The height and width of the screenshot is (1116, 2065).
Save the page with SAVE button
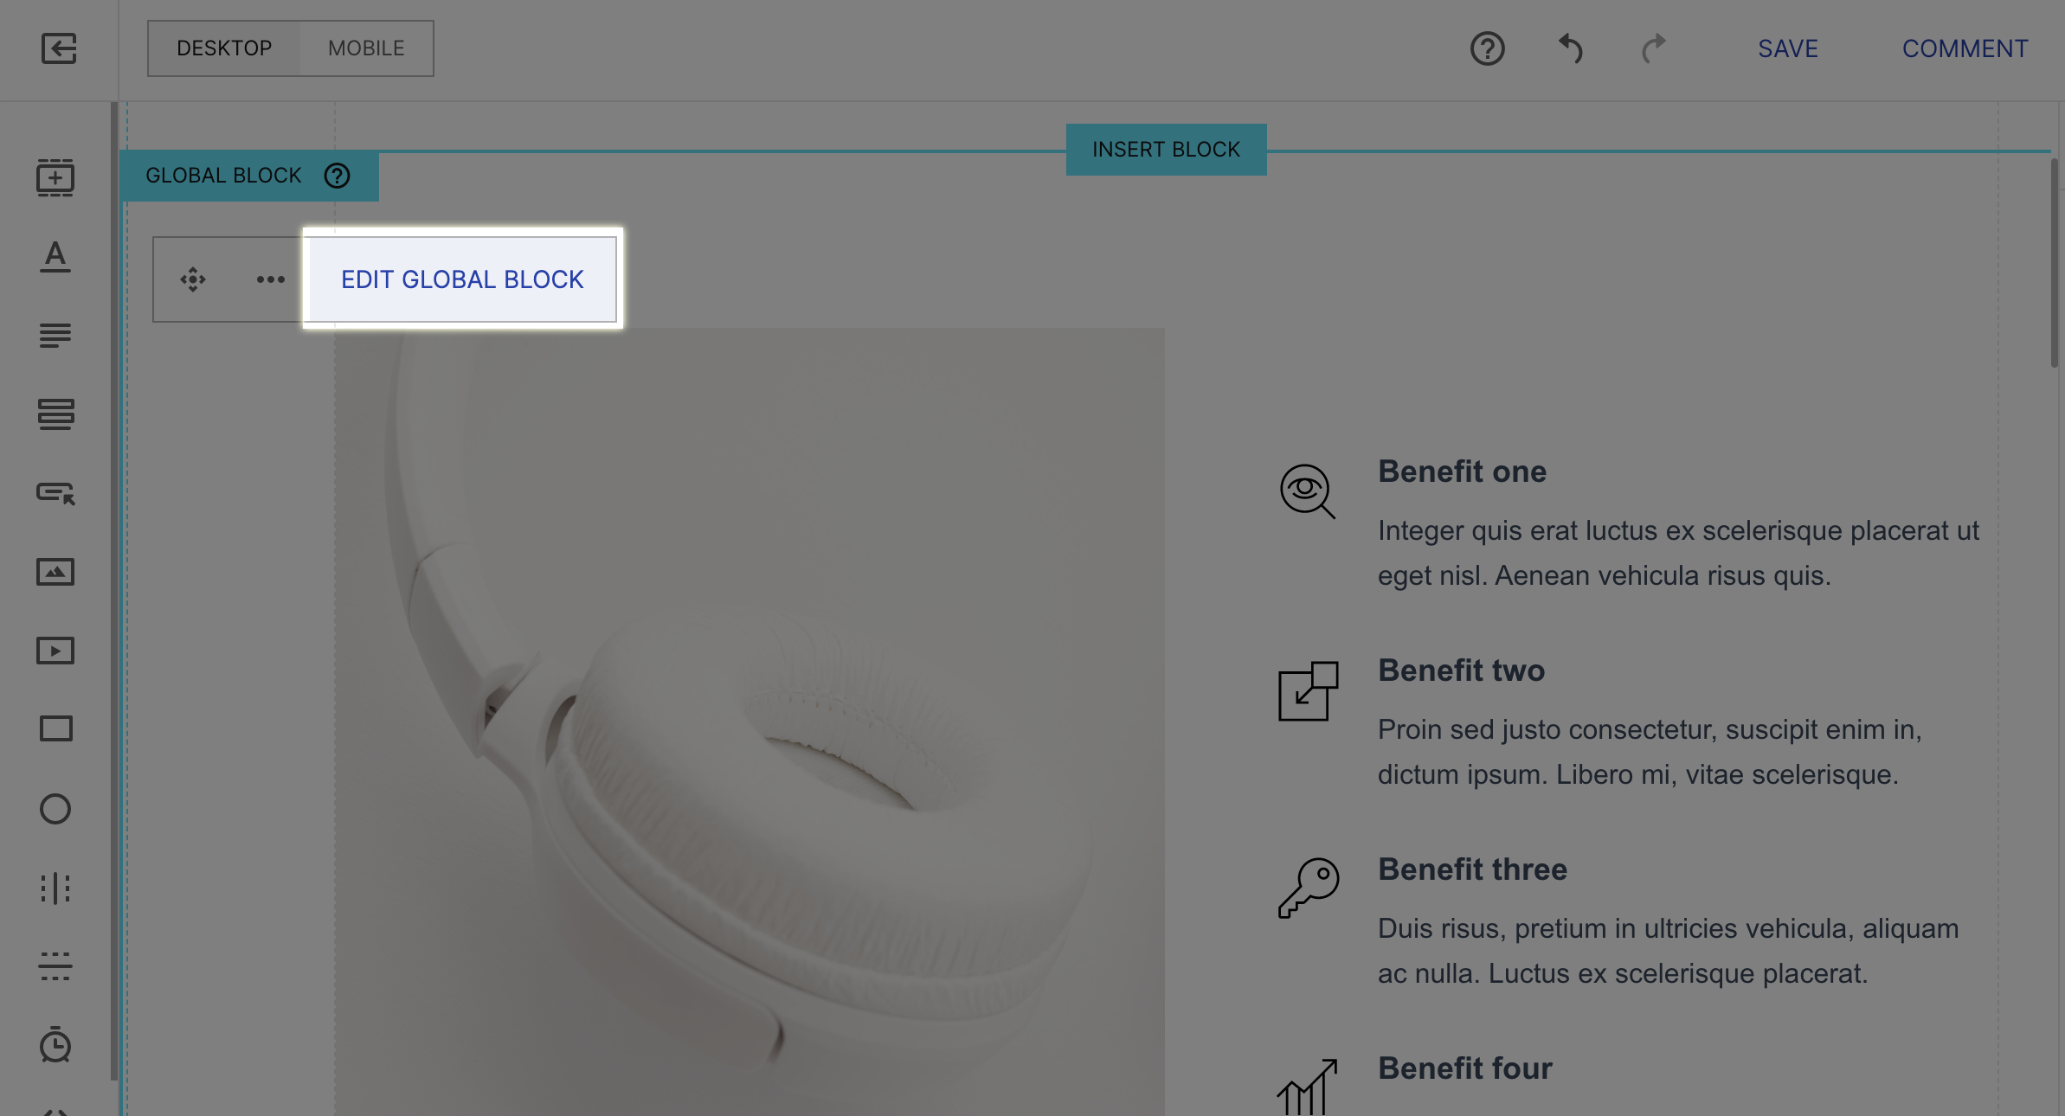coord(1788,48)
